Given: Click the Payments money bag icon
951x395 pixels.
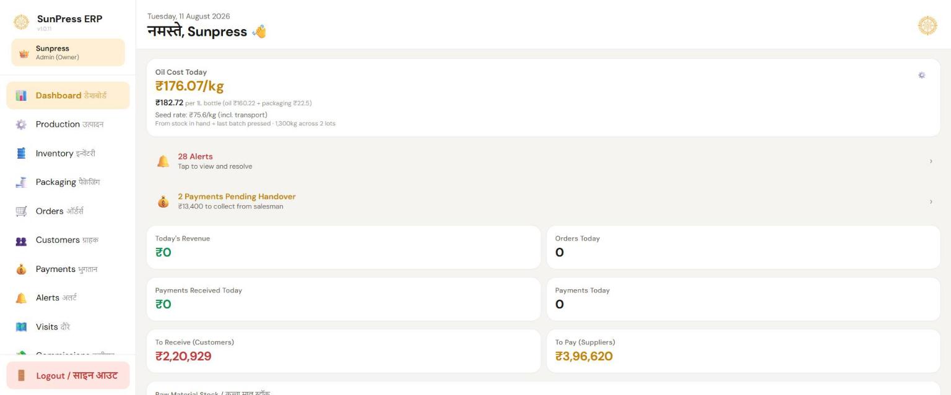Looking at the screenshot, I should coord(21,270).
